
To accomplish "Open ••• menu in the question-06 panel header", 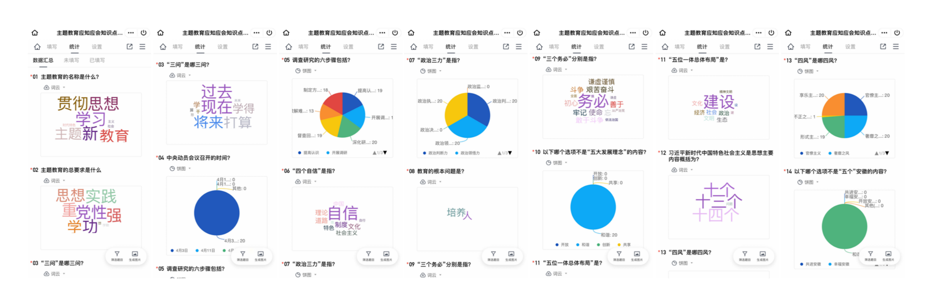I will [382, 33].
